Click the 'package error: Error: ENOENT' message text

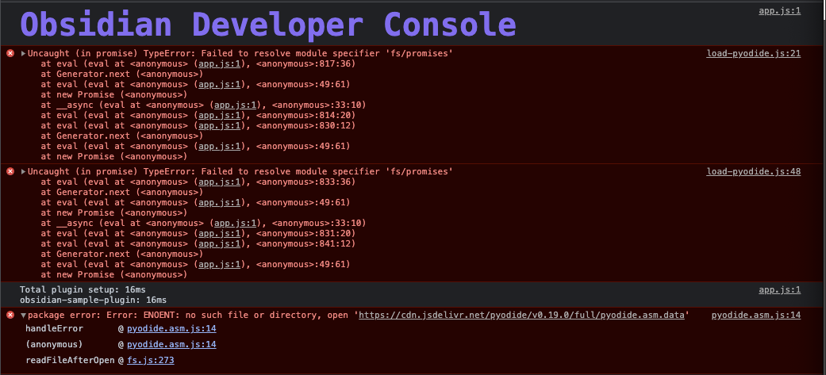pyautogui.click(x=358, y=315)
